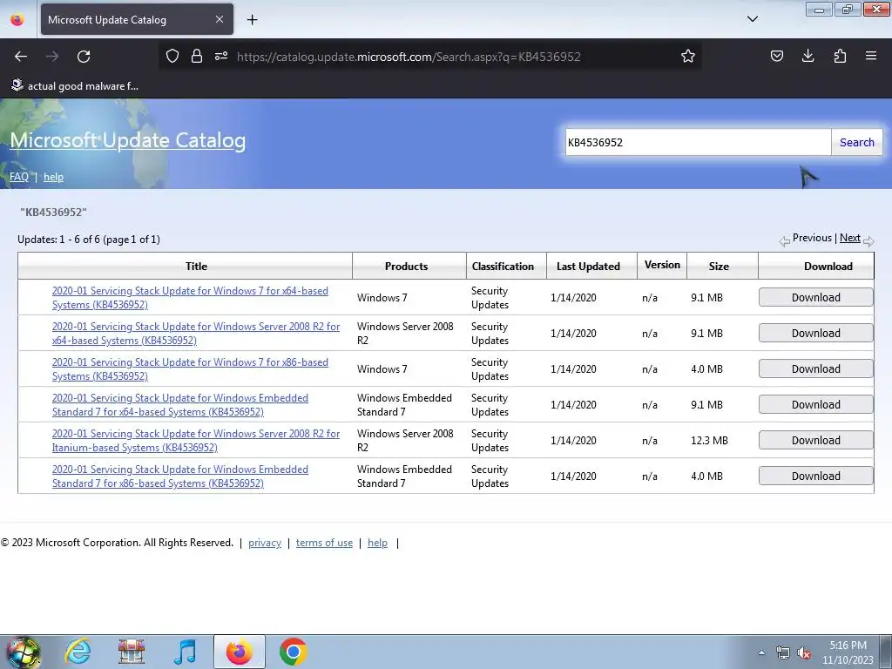
Task: Download Windows 7 x86 update
Action: (815, 369)
